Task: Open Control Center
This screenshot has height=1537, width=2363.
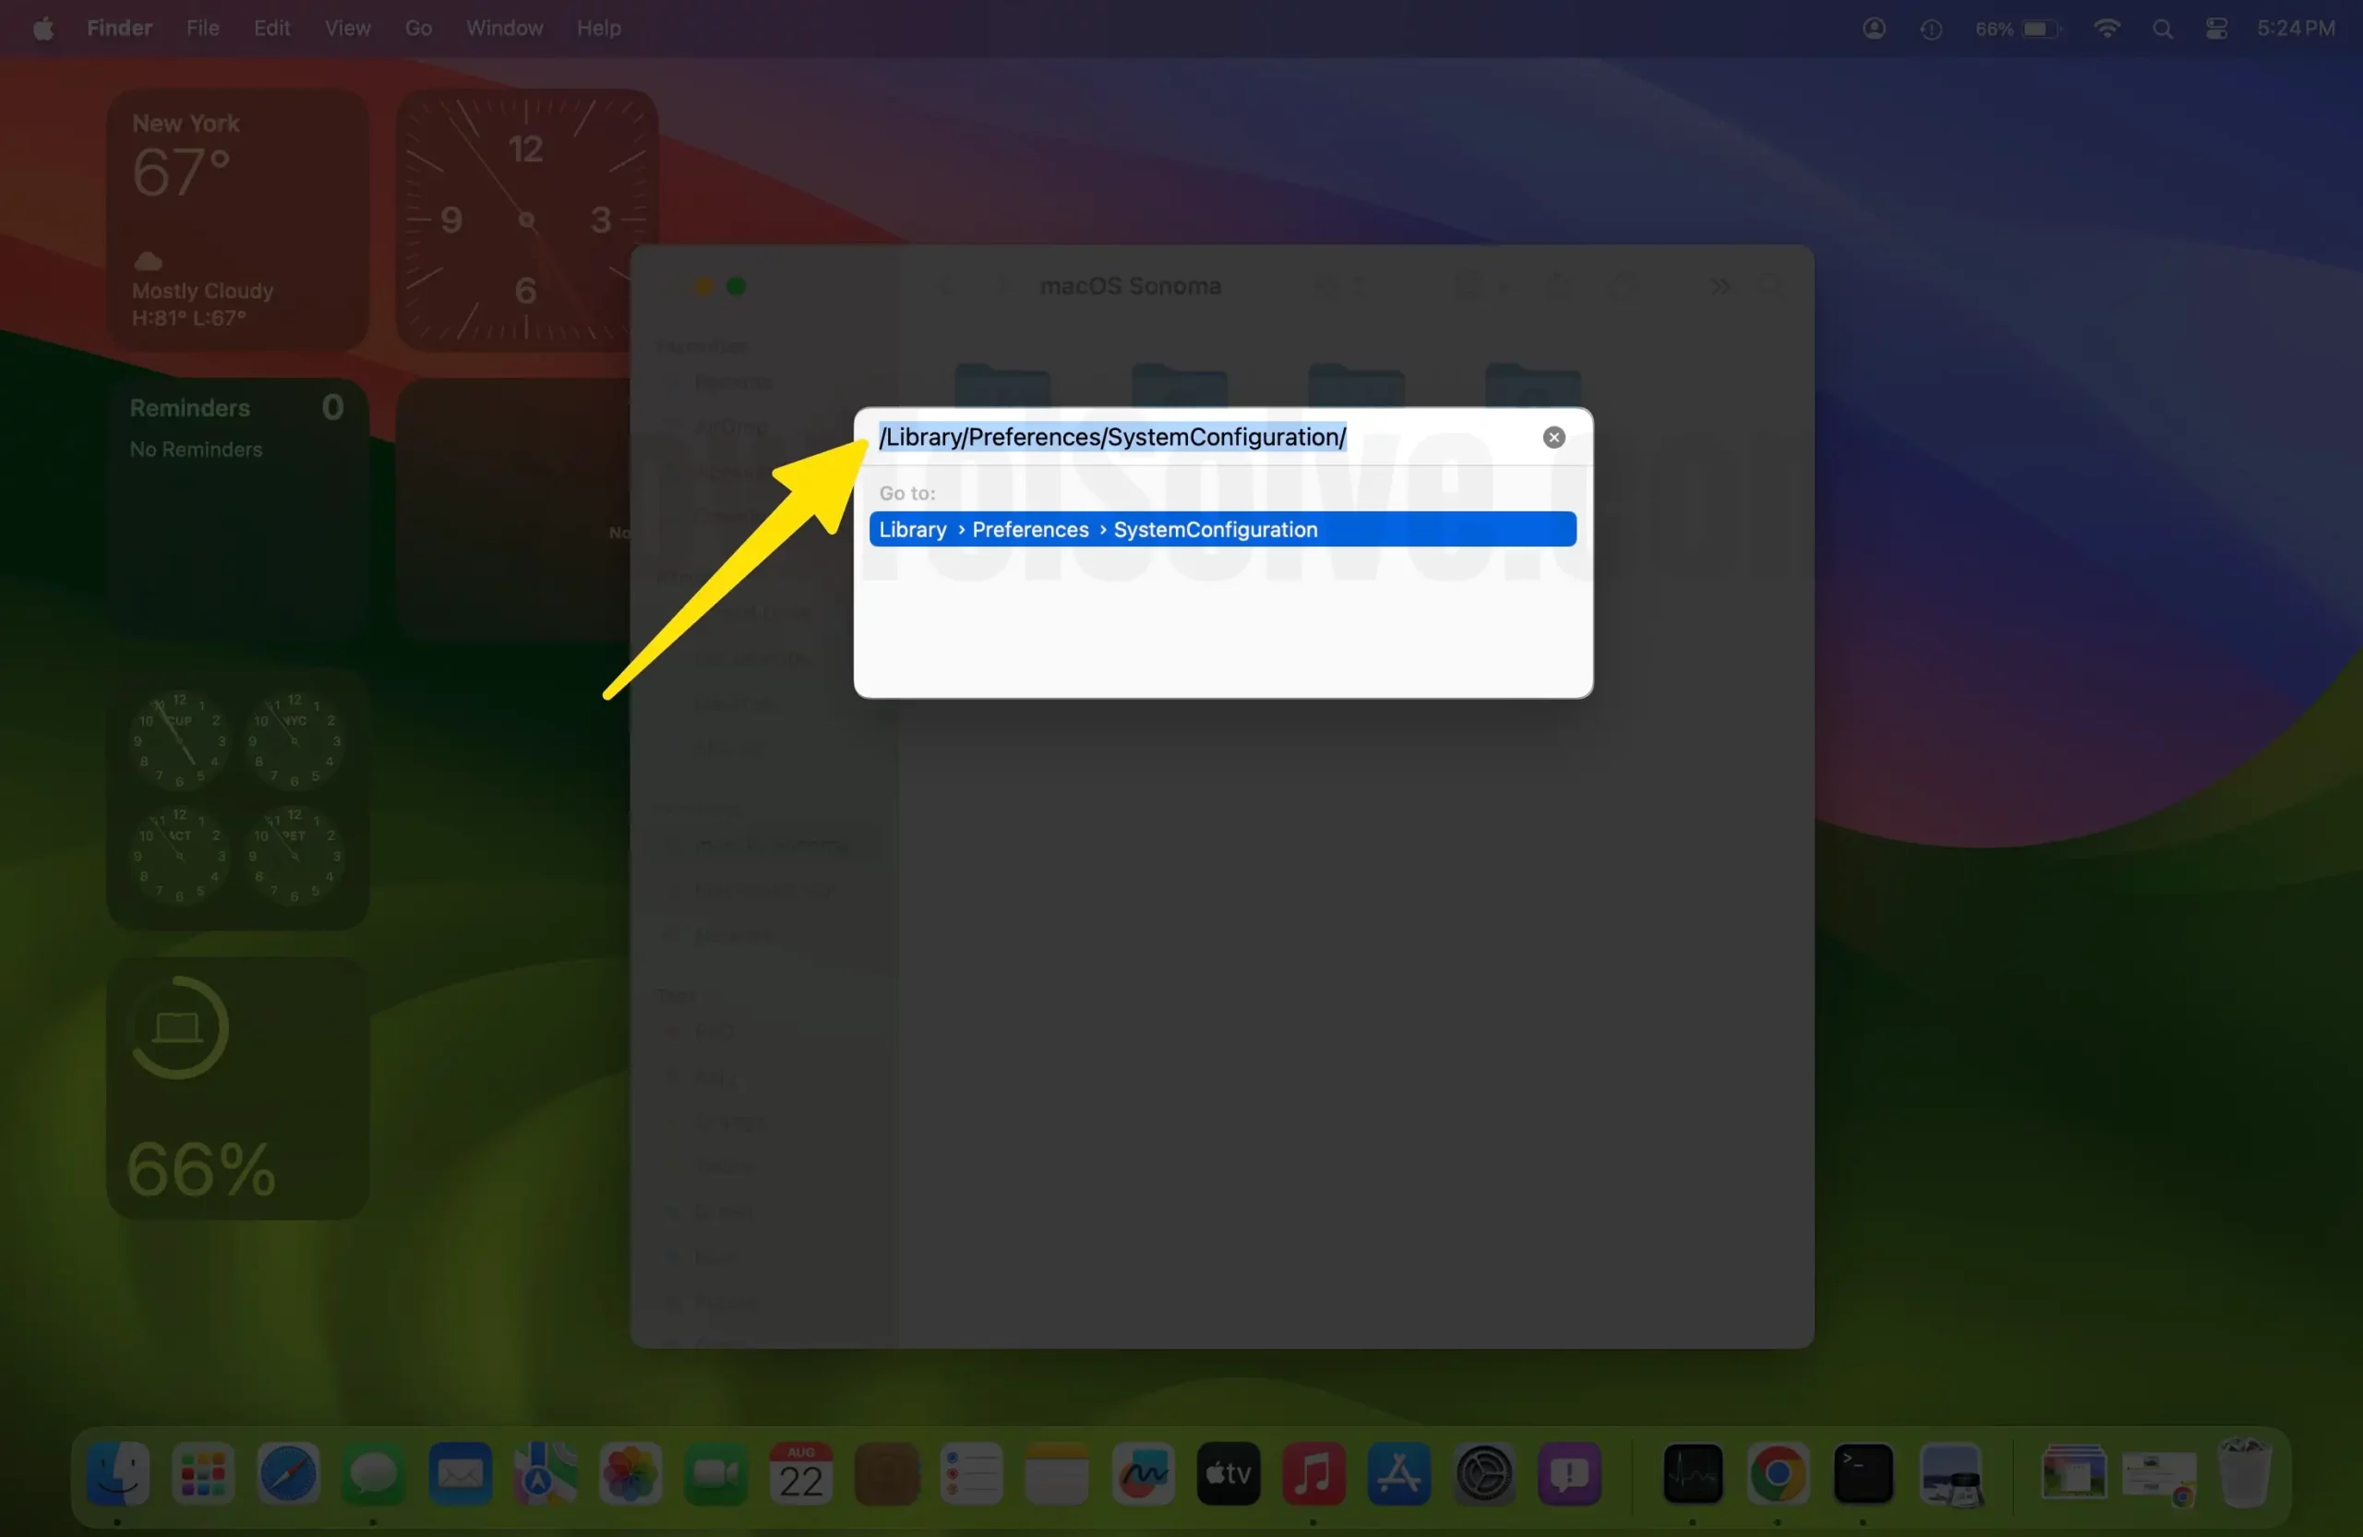Action: pyautogui.click(x=2216, y=28)
